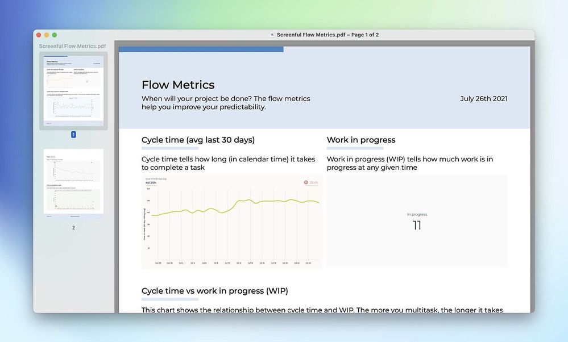Click the description starting 'Work in progress (WIP) tells'
Viewport: 568px width, 342px height.
point(410,163)
